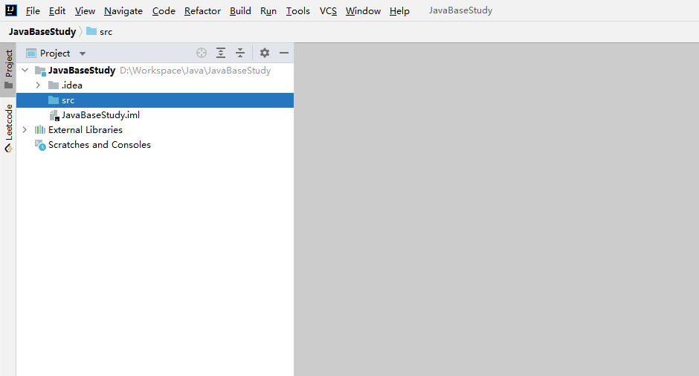Click JavaBaseStudy in the breadcrumb bar
Image resolution: width=699 pixels, height=376 pixels.
[x=42, y=32]
